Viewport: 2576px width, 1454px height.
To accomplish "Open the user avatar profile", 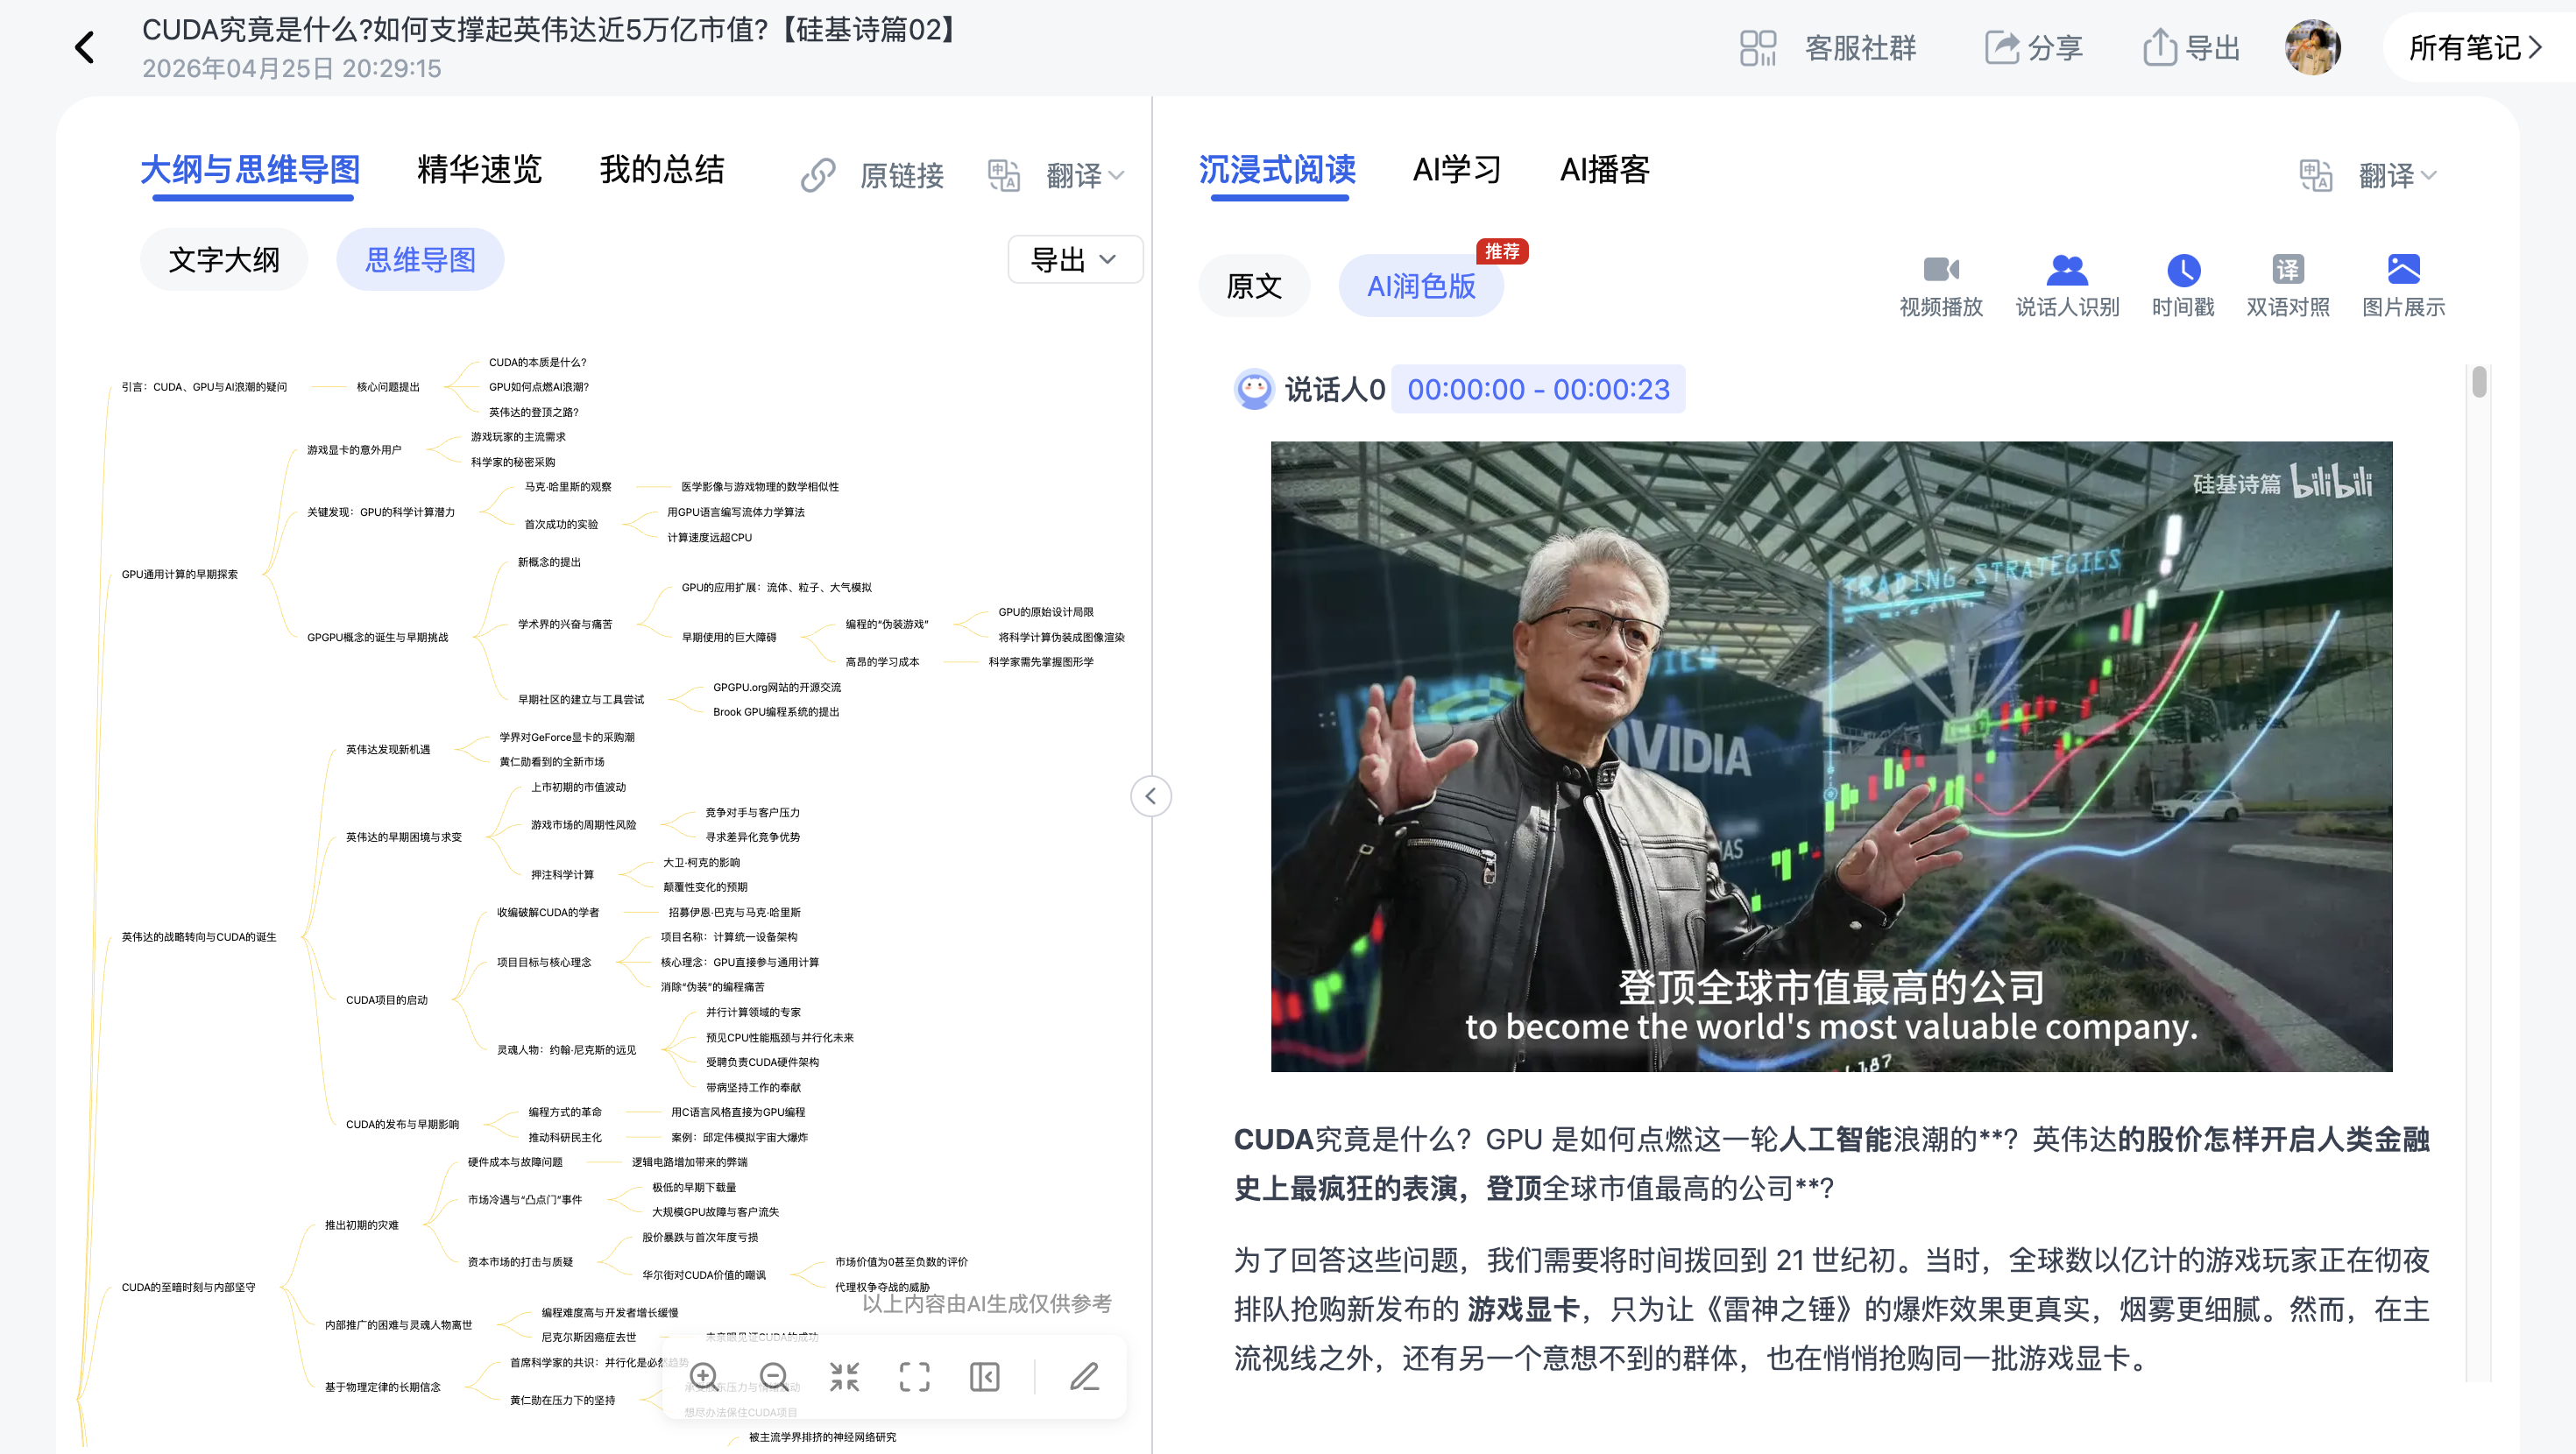I will point(2313,47).
